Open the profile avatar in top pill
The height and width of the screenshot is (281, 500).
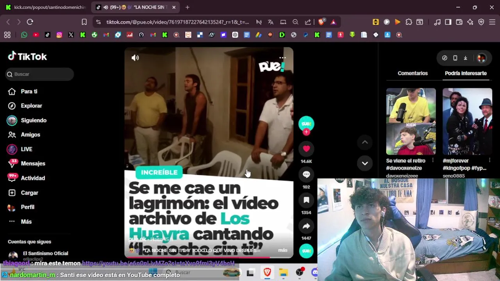tap(481, 58)
